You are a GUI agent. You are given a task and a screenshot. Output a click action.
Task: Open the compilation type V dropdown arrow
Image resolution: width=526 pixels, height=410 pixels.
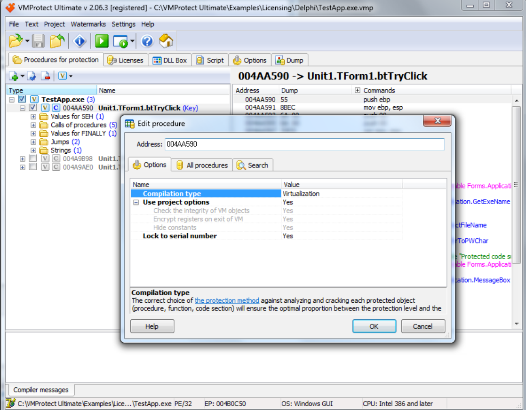click(x=71, y=76)
